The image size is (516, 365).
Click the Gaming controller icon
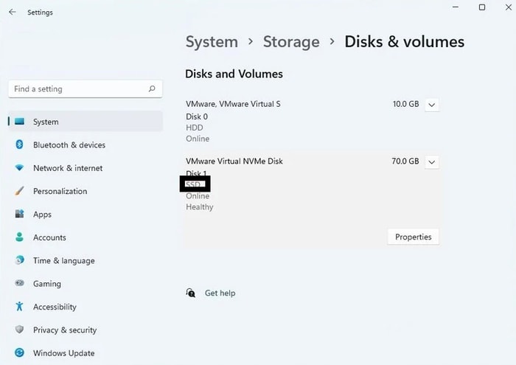19,284
